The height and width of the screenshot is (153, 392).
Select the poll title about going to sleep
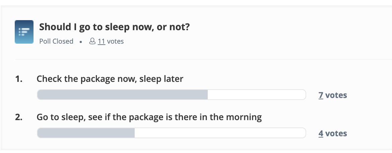tap(115, 27)
